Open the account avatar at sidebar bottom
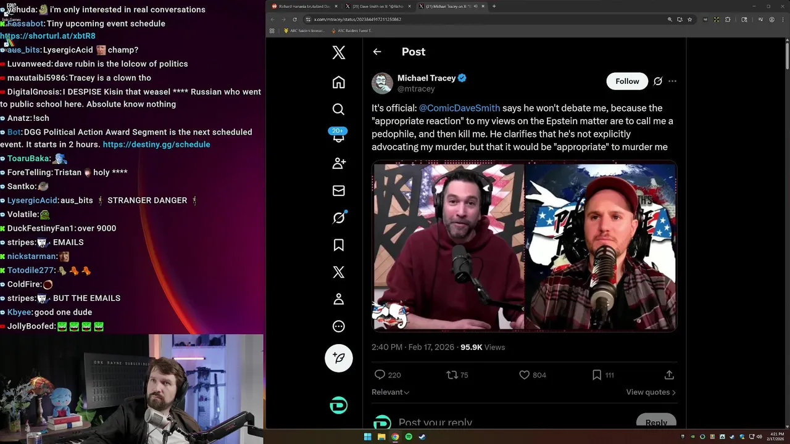 point(339,405)
